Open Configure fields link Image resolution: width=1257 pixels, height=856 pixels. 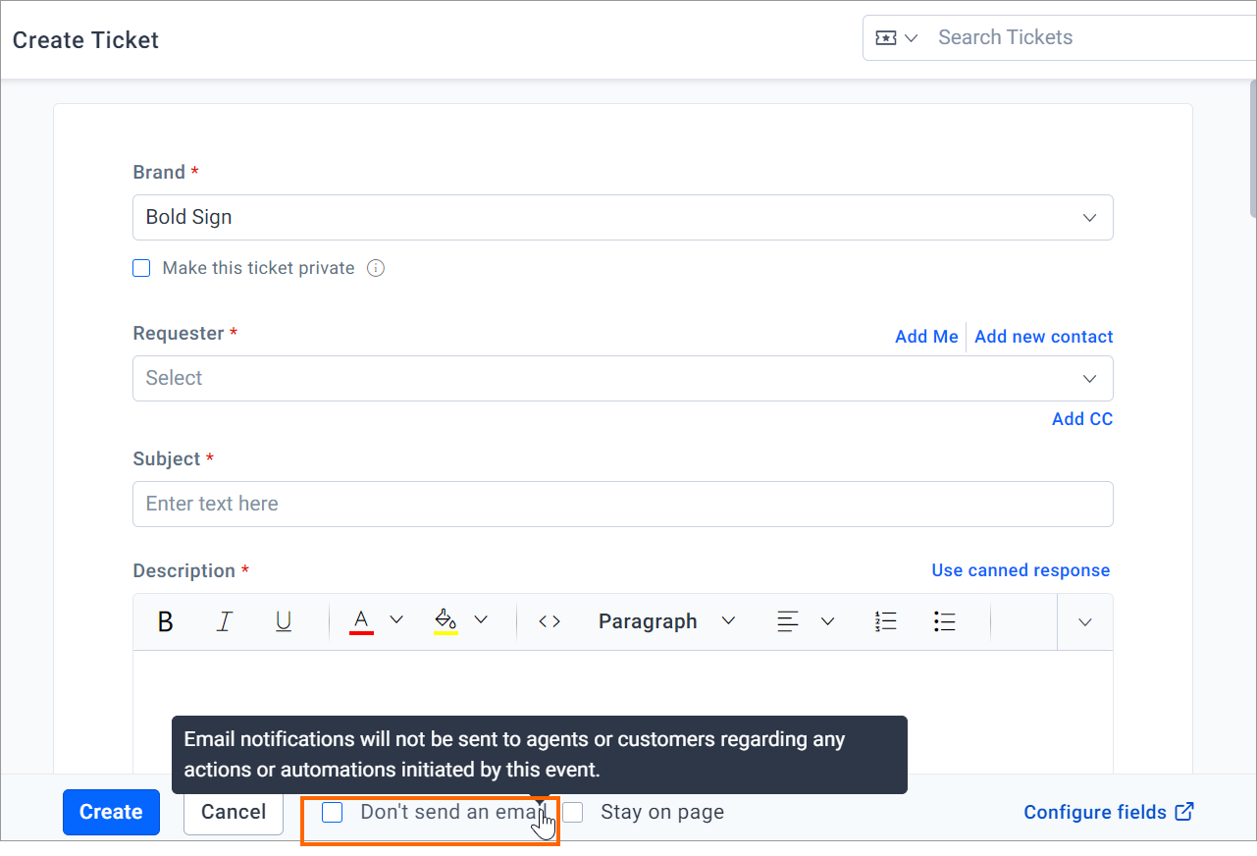coord(1095,812)
